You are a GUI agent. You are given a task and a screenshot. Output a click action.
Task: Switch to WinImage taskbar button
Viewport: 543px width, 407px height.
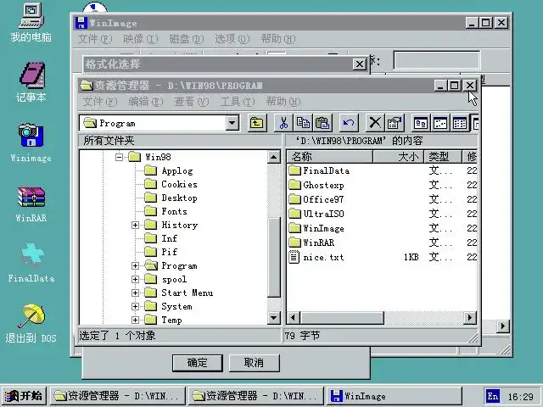pos(395,396)
